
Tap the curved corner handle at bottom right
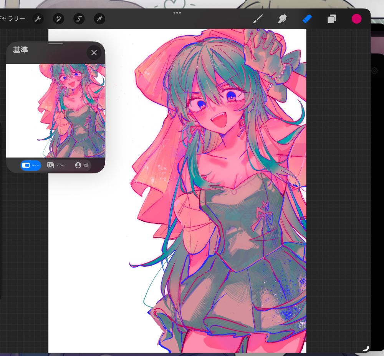click(366, 348)
